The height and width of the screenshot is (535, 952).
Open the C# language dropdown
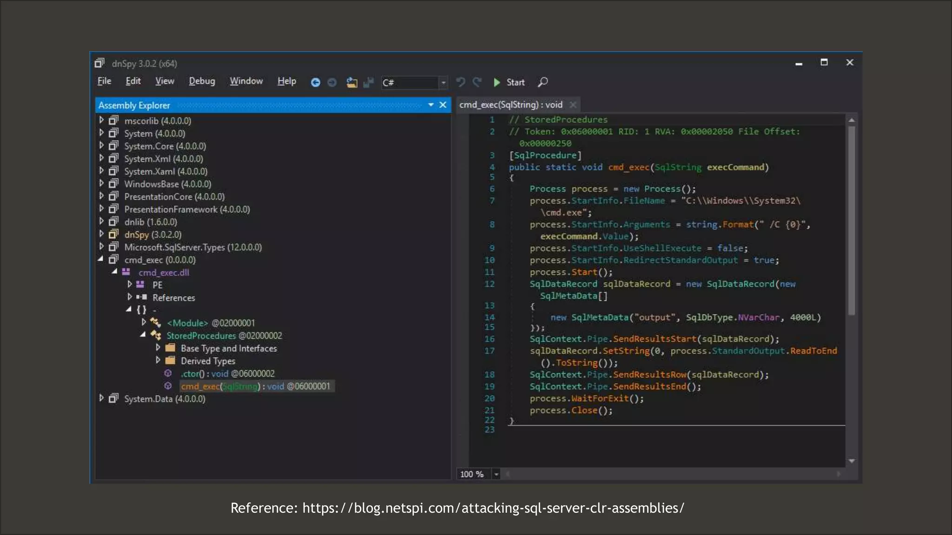(x=443, y=83)
